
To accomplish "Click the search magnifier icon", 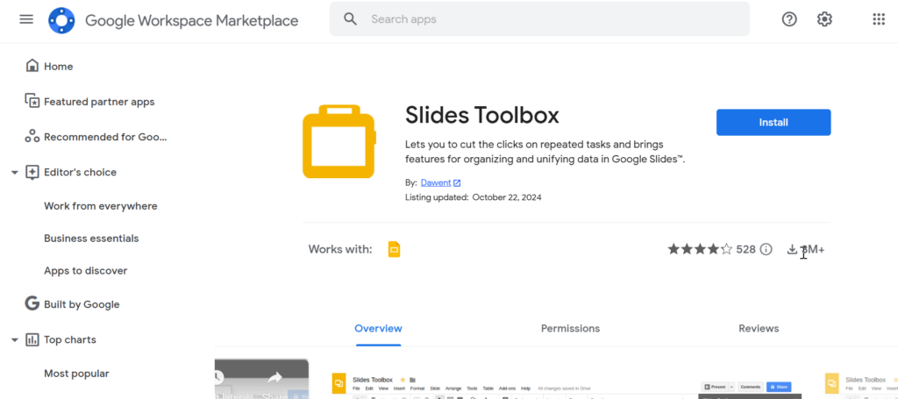I will (x=351, y=19).
